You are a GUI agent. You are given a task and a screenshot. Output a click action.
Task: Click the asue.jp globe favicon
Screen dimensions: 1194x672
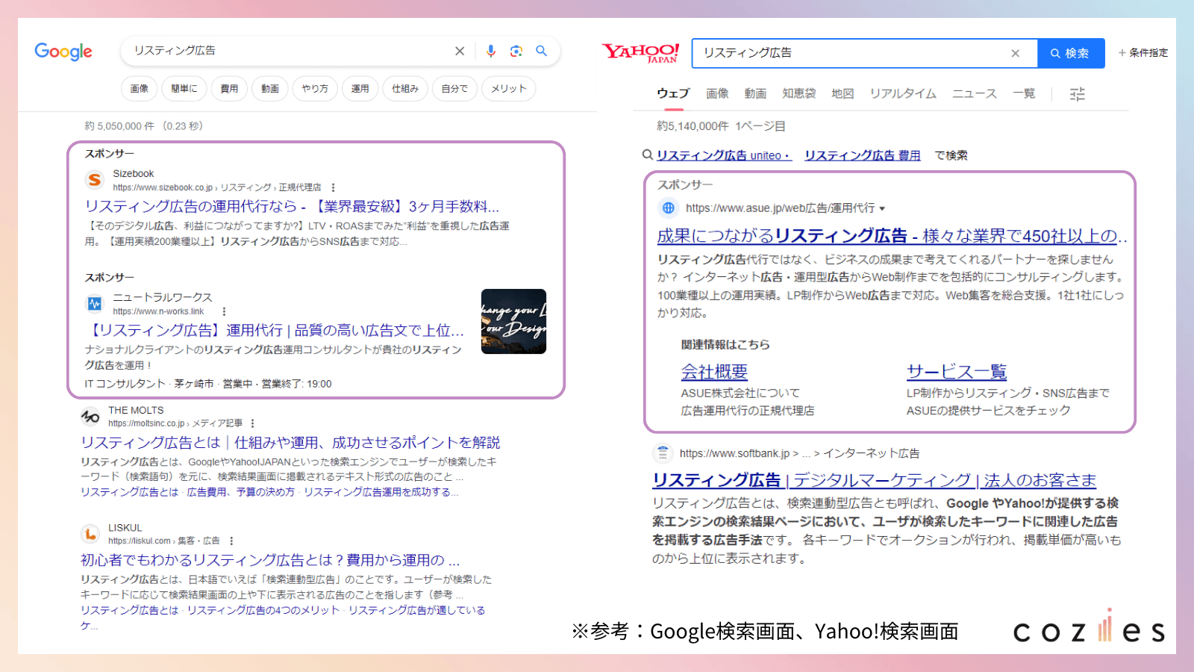[669, 208]
